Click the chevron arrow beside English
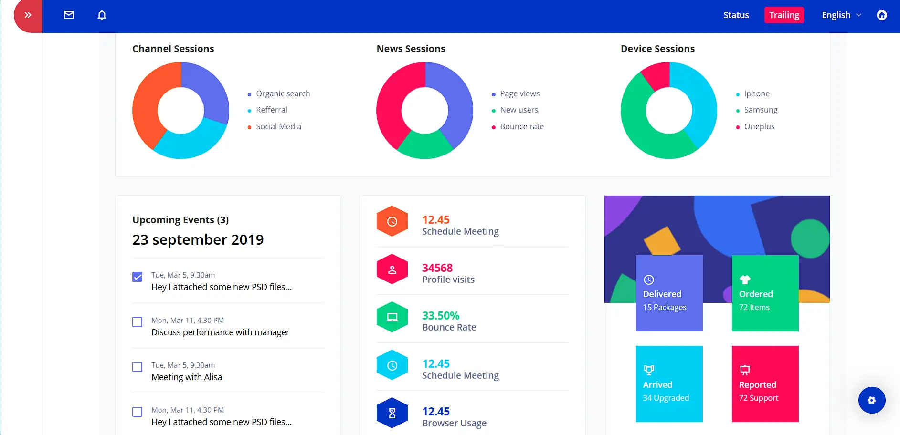This screenshot has width=900, height=435. point(858,15)
